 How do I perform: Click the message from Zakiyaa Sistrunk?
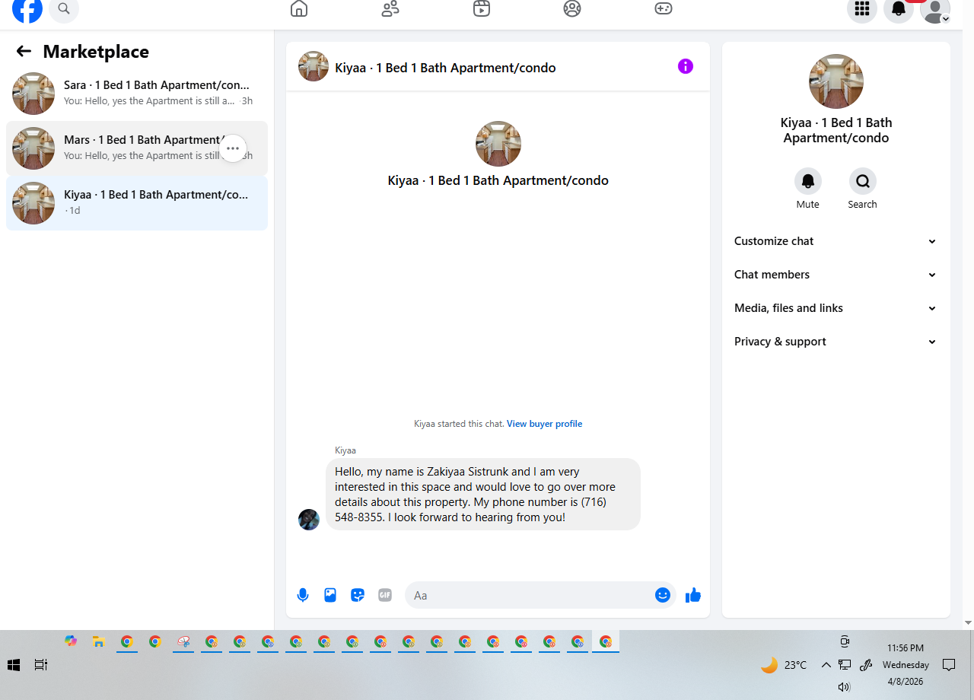click(483, 495)
